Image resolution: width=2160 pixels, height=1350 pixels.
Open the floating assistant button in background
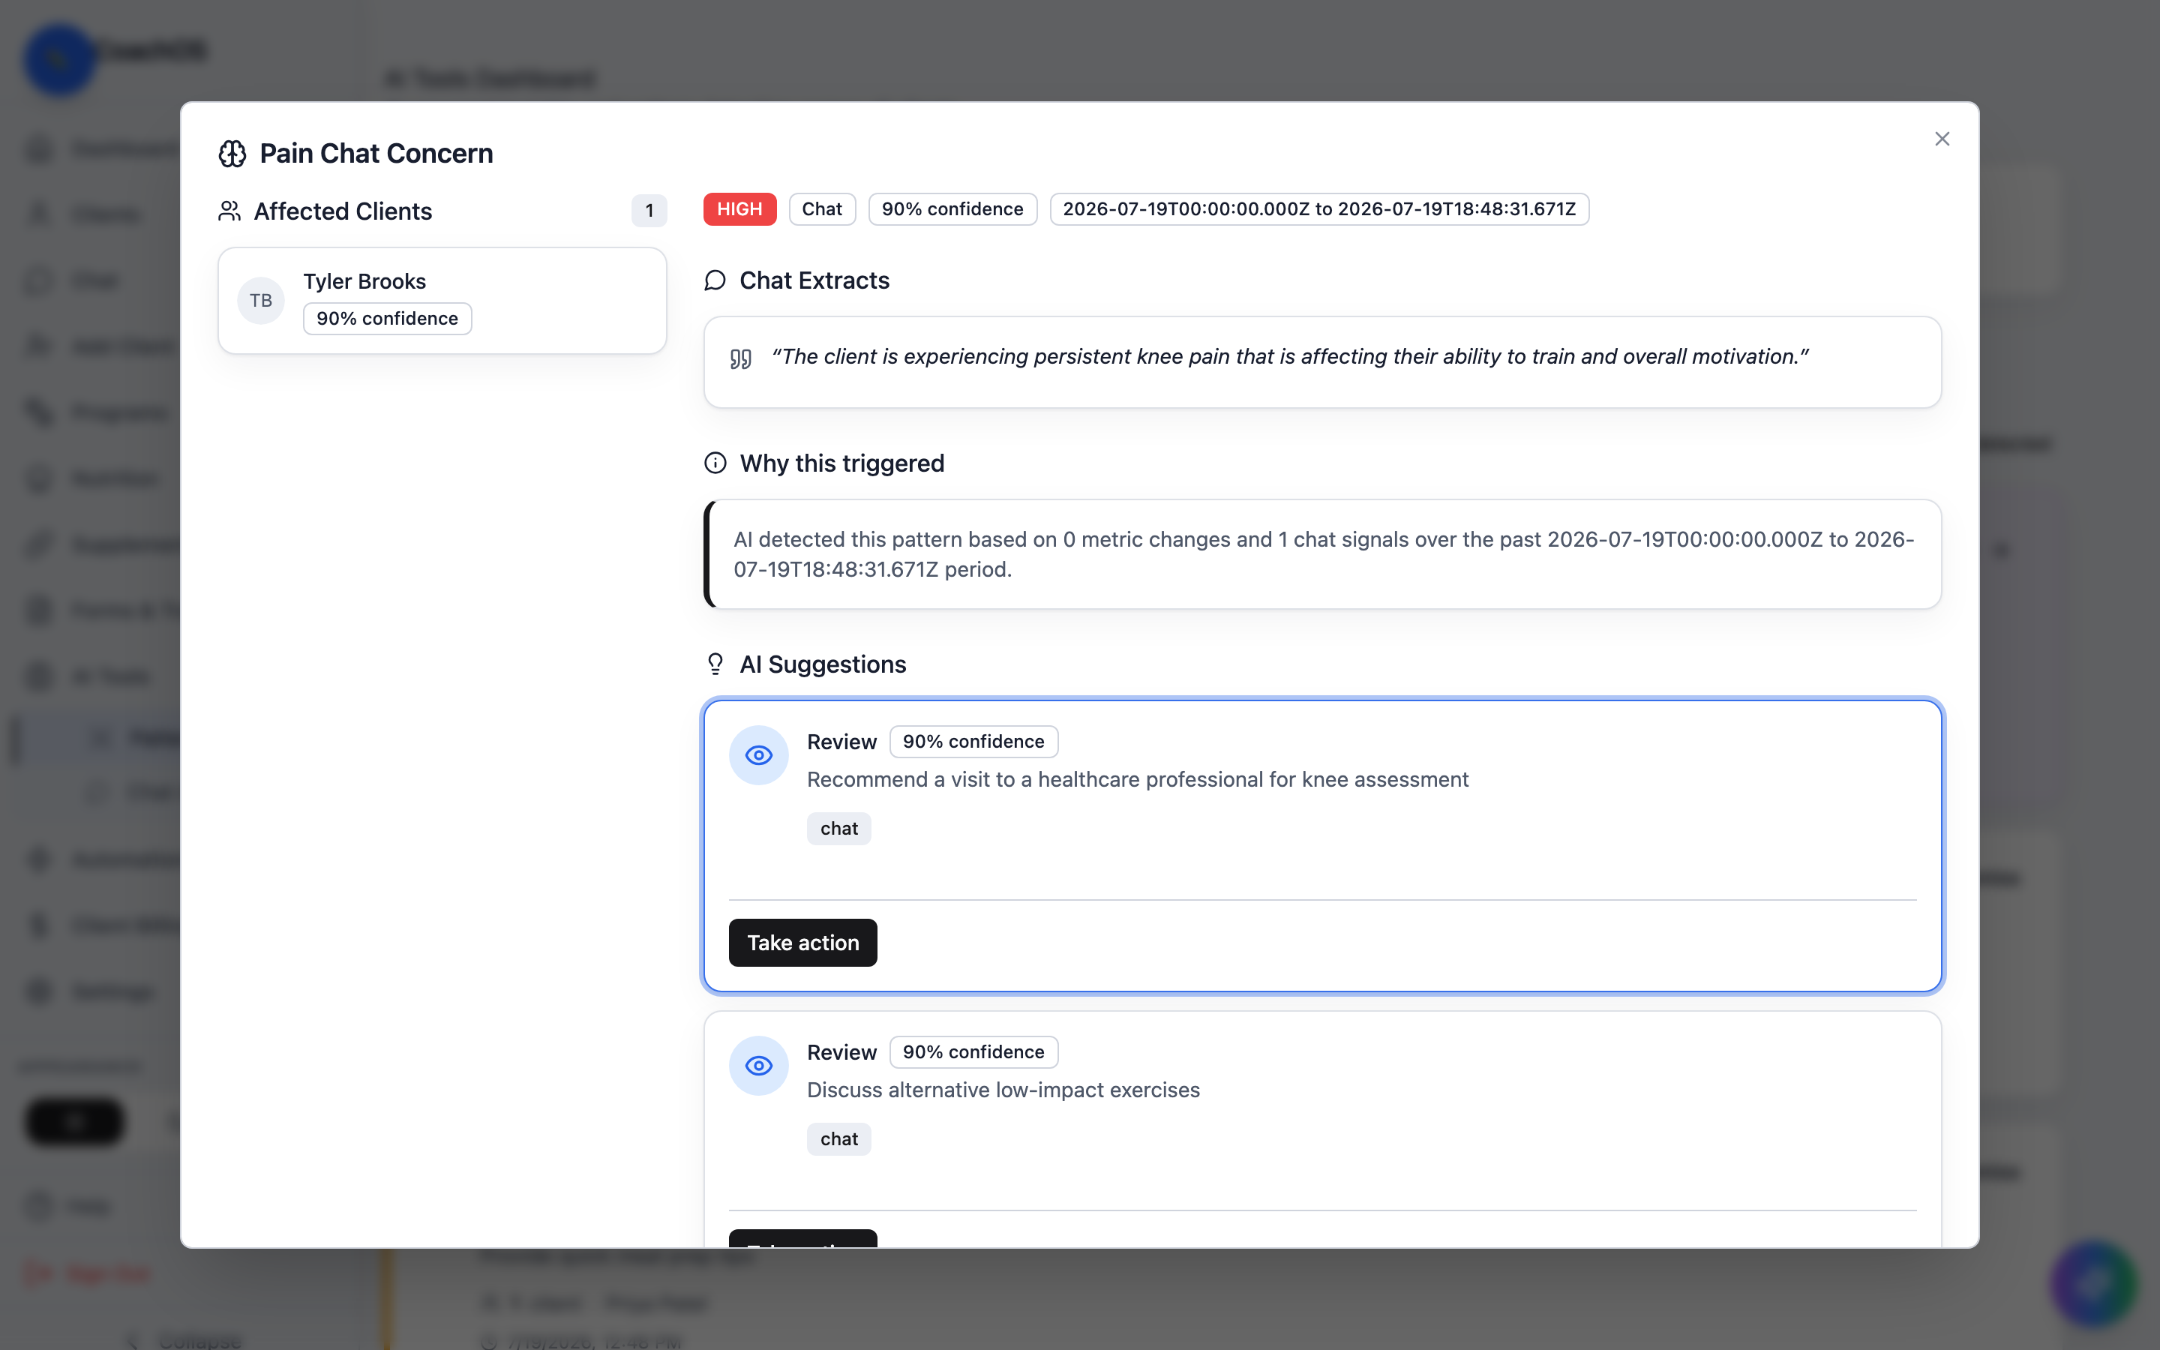click(x=2093, y=1283)
